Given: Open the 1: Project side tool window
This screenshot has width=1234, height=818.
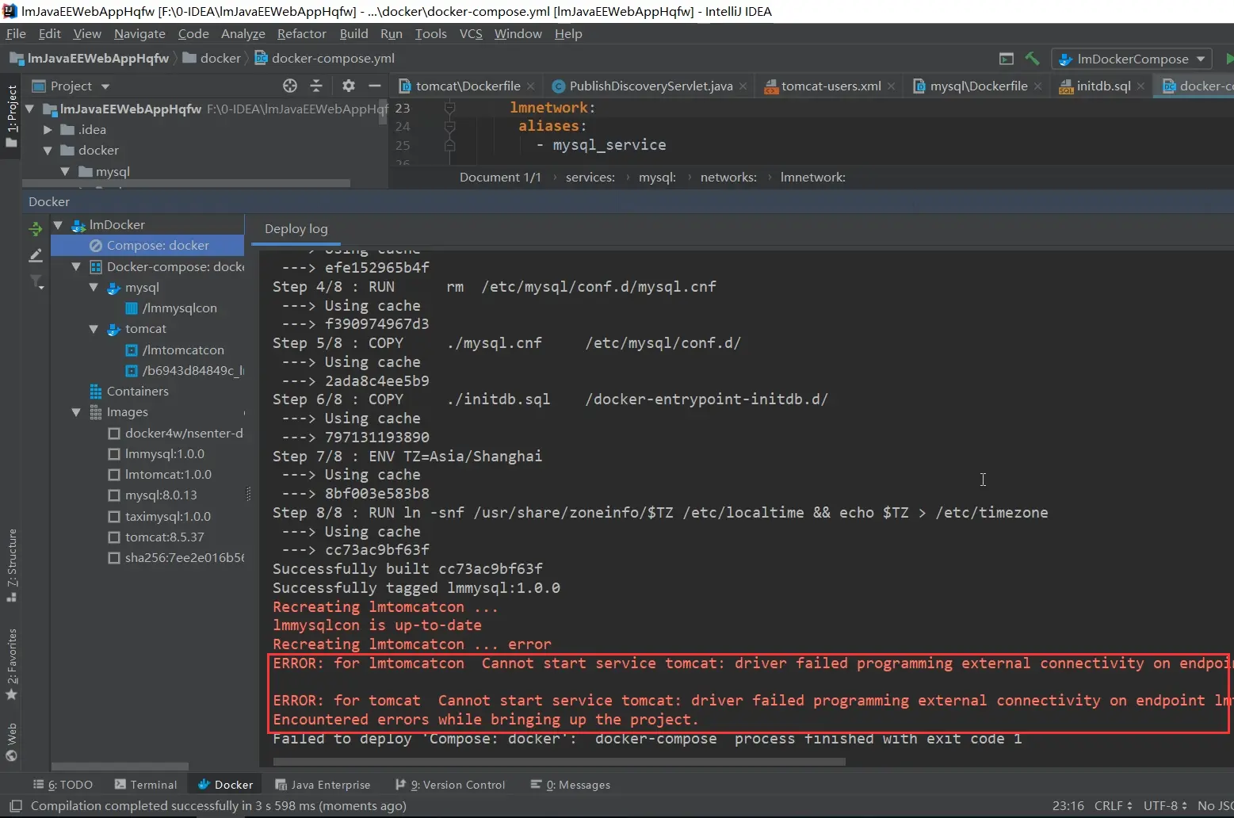Looking at the screenshot, I should (11, 116).
